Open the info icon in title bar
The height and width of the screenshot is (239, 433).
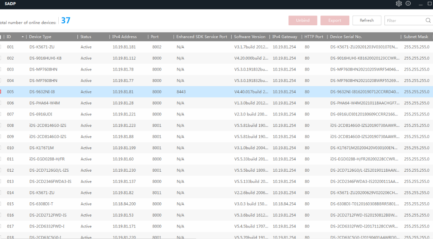(408, 4)
